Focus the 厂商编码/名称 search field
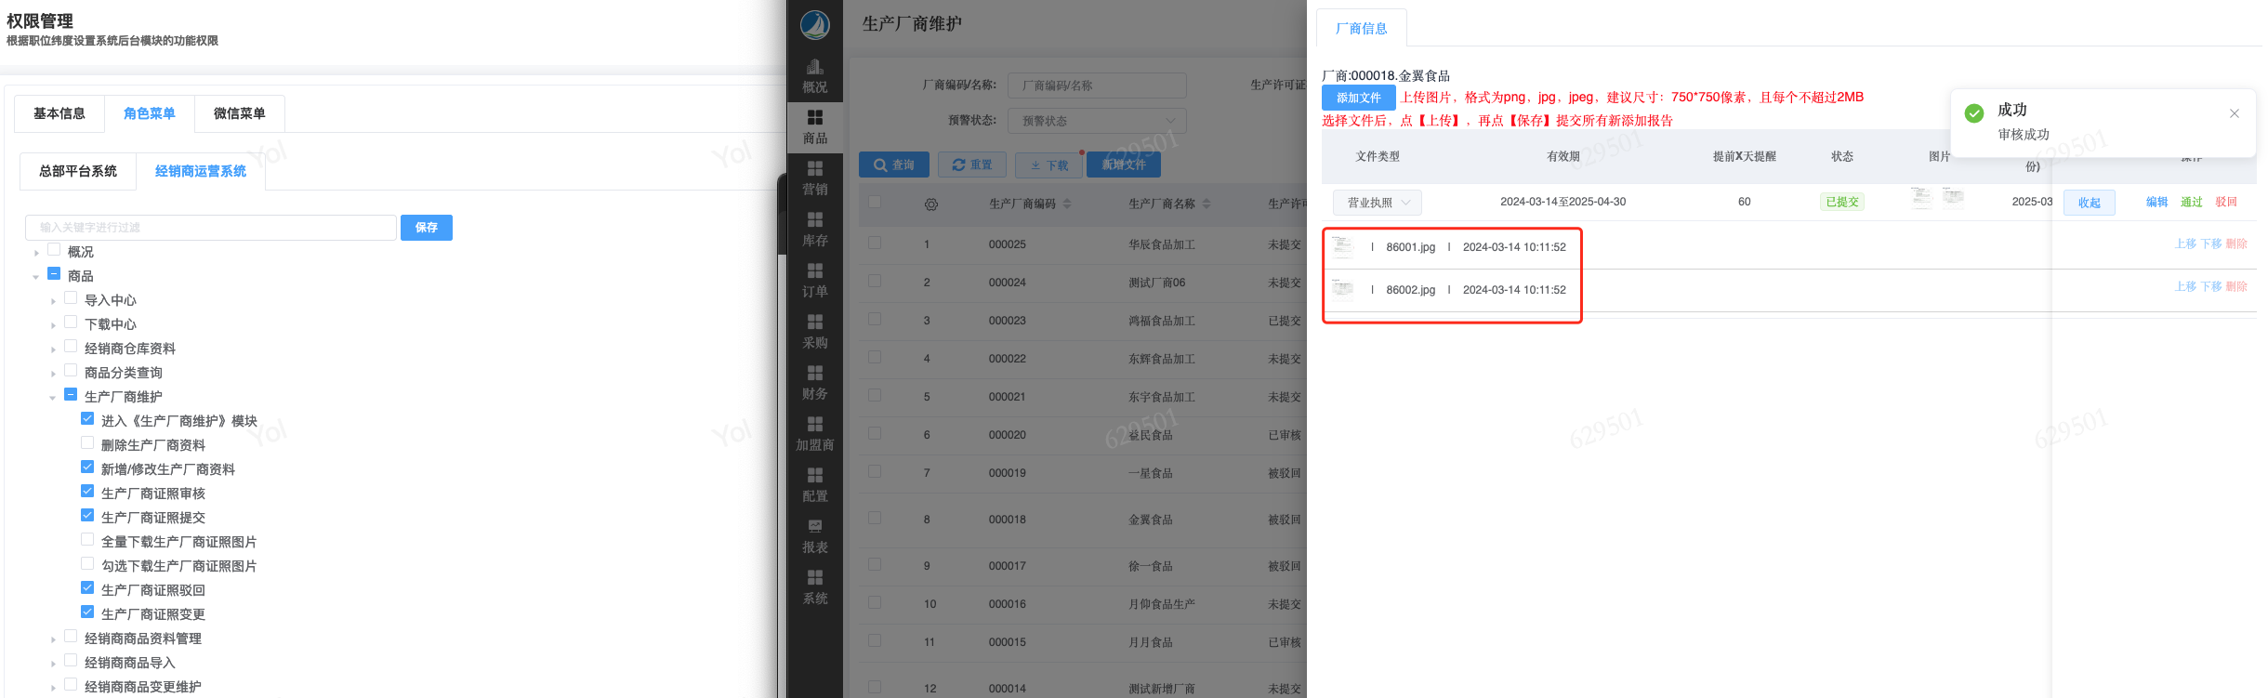Viewport: 2268px width, 698px height. tap(1098, 86)
